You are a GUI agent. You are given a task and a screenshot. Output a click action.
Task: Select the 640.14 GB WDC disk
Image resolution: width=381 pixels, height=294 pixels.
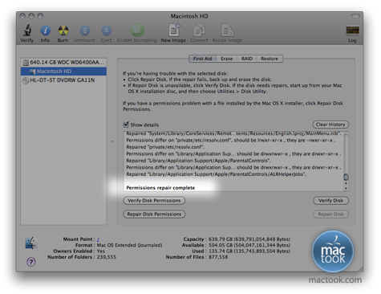(63, 63)
